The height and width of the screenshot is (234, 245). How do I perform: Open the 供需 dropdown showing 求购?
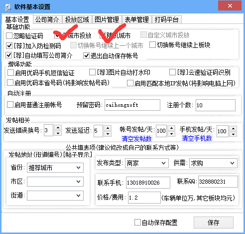(x=213, y=163)
